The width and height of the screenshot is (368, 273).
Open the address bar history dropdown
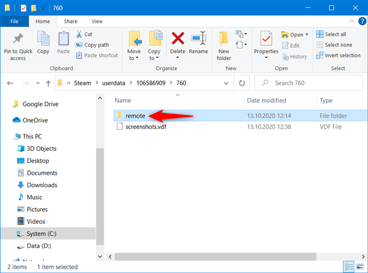click(x=227, y=83)
